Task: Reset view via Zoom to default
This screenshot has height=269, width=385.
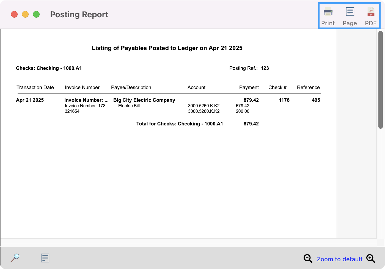Action: click(339, 259)
